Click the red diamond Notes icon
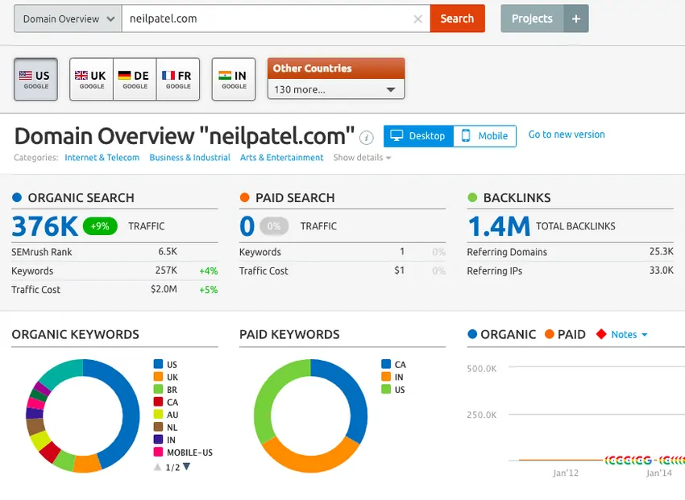 tap(601, 334)
